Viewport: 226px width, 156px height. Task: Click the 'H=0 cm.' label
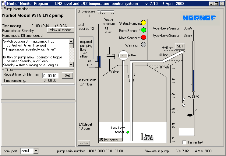(168, 48)
